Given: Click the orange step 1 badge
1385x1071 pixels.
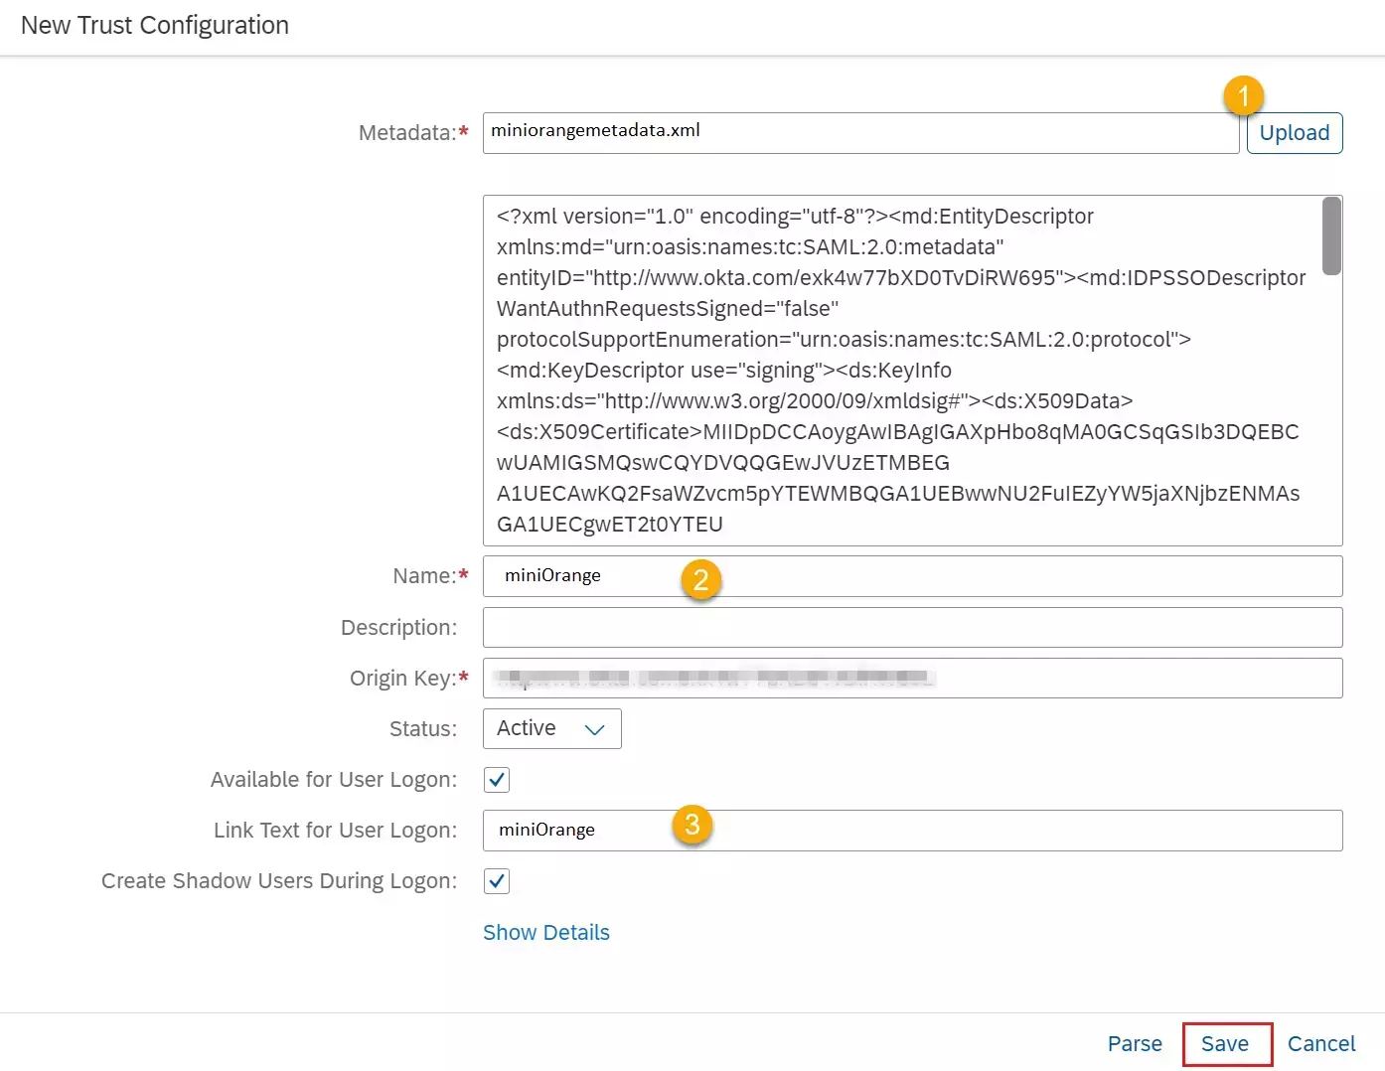Looking at the screenshot, I should [x=1245, y=95].
